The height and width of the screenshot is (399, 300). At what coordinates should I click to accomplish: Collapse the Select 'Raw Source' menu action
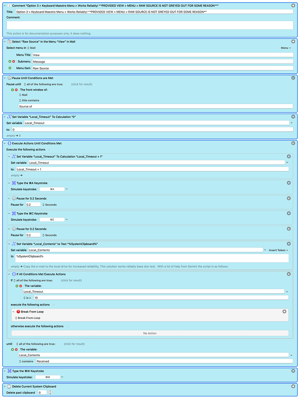click(x=5, y=41)
